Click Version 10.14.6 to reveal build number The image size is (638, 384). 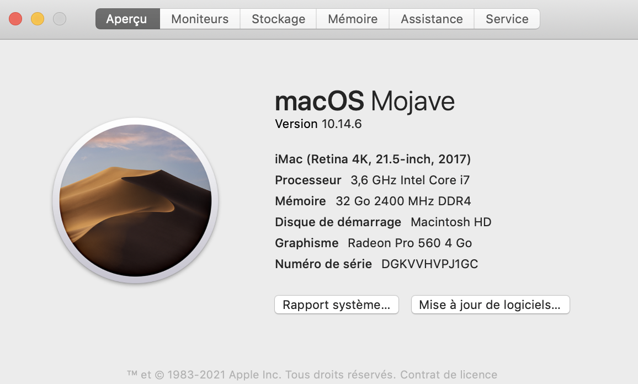pyautogui.click(x=318, y=124)
